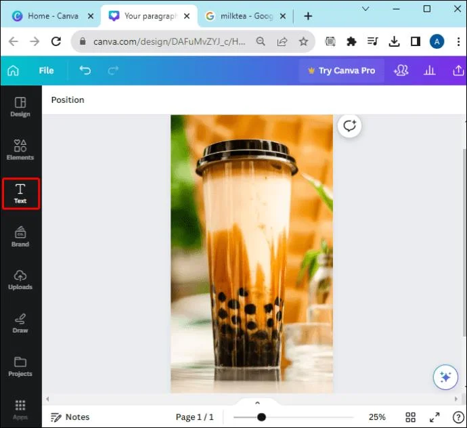
Task: Select the Design sidebar icon
Action: click(20, 107)
